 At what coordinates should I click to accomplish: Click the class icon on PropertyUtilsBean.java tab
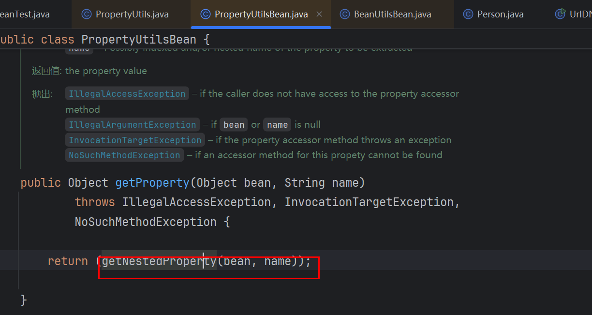pyautogui.click(x=206, y=14)
